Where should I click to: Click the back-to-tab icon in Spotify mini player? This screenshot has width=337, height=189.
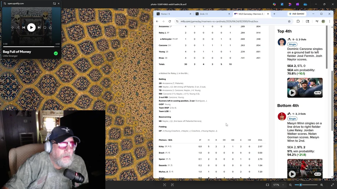(x=54, y=3)
